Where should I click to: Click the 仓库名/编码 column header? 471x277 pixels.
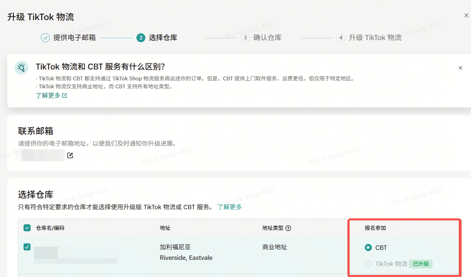(x=50, y=228)
